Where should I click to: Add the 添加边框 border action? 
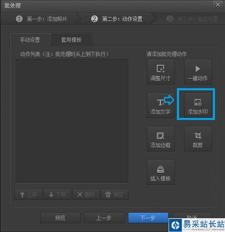point(161,139)
